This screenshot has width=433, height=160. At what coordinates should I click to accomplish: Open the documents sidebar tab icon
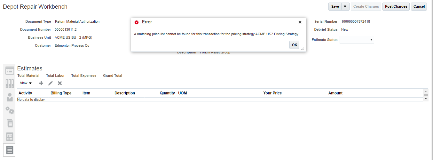tap(10, 123)
